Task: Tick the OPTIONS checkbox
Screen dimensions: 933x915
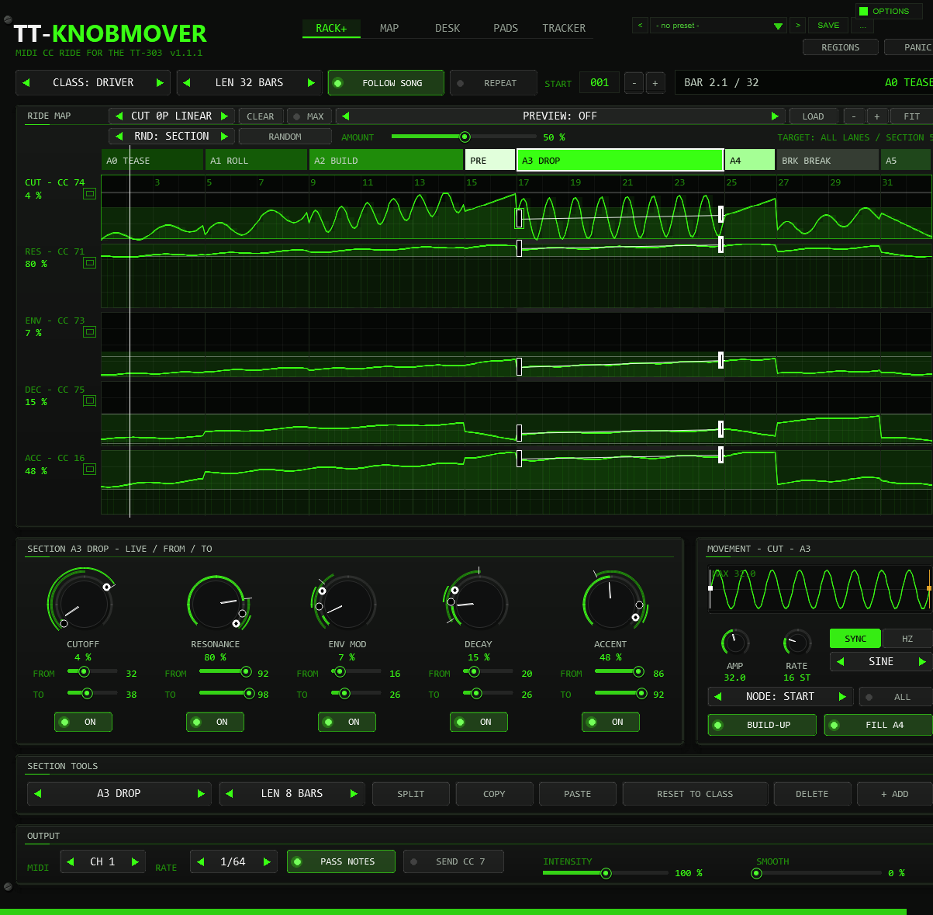Action: pyautogui.click(x=864, y=12)
